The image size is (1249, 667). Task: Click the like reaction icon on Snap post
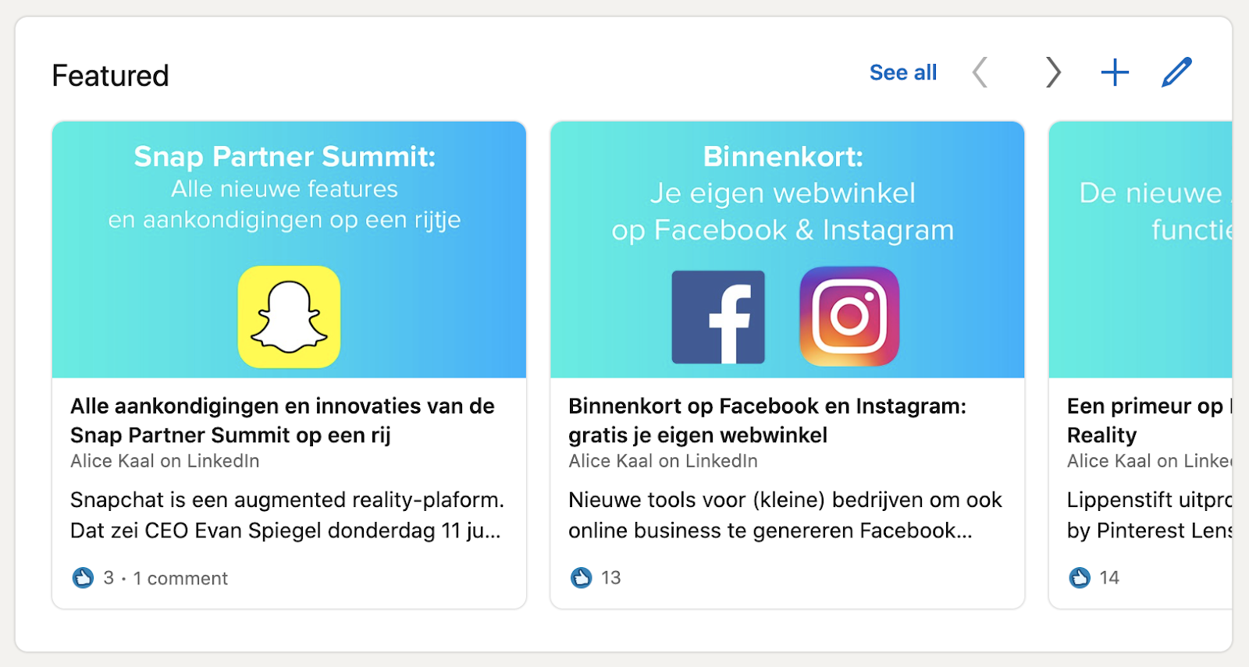click(x=83, y=578)
